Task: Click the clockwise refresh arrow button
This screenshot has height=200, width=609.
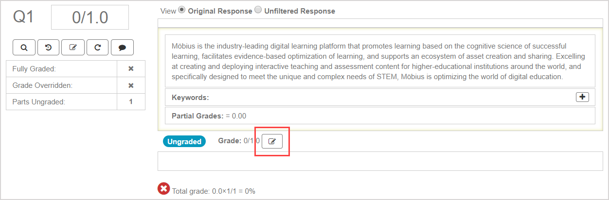Action: 98,47
